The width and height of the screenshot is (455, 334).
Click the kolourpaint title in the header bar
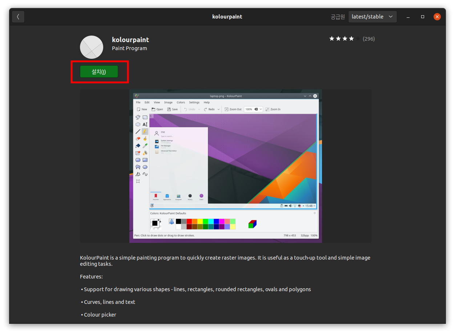pyautogui.click(x=227, y=17)
